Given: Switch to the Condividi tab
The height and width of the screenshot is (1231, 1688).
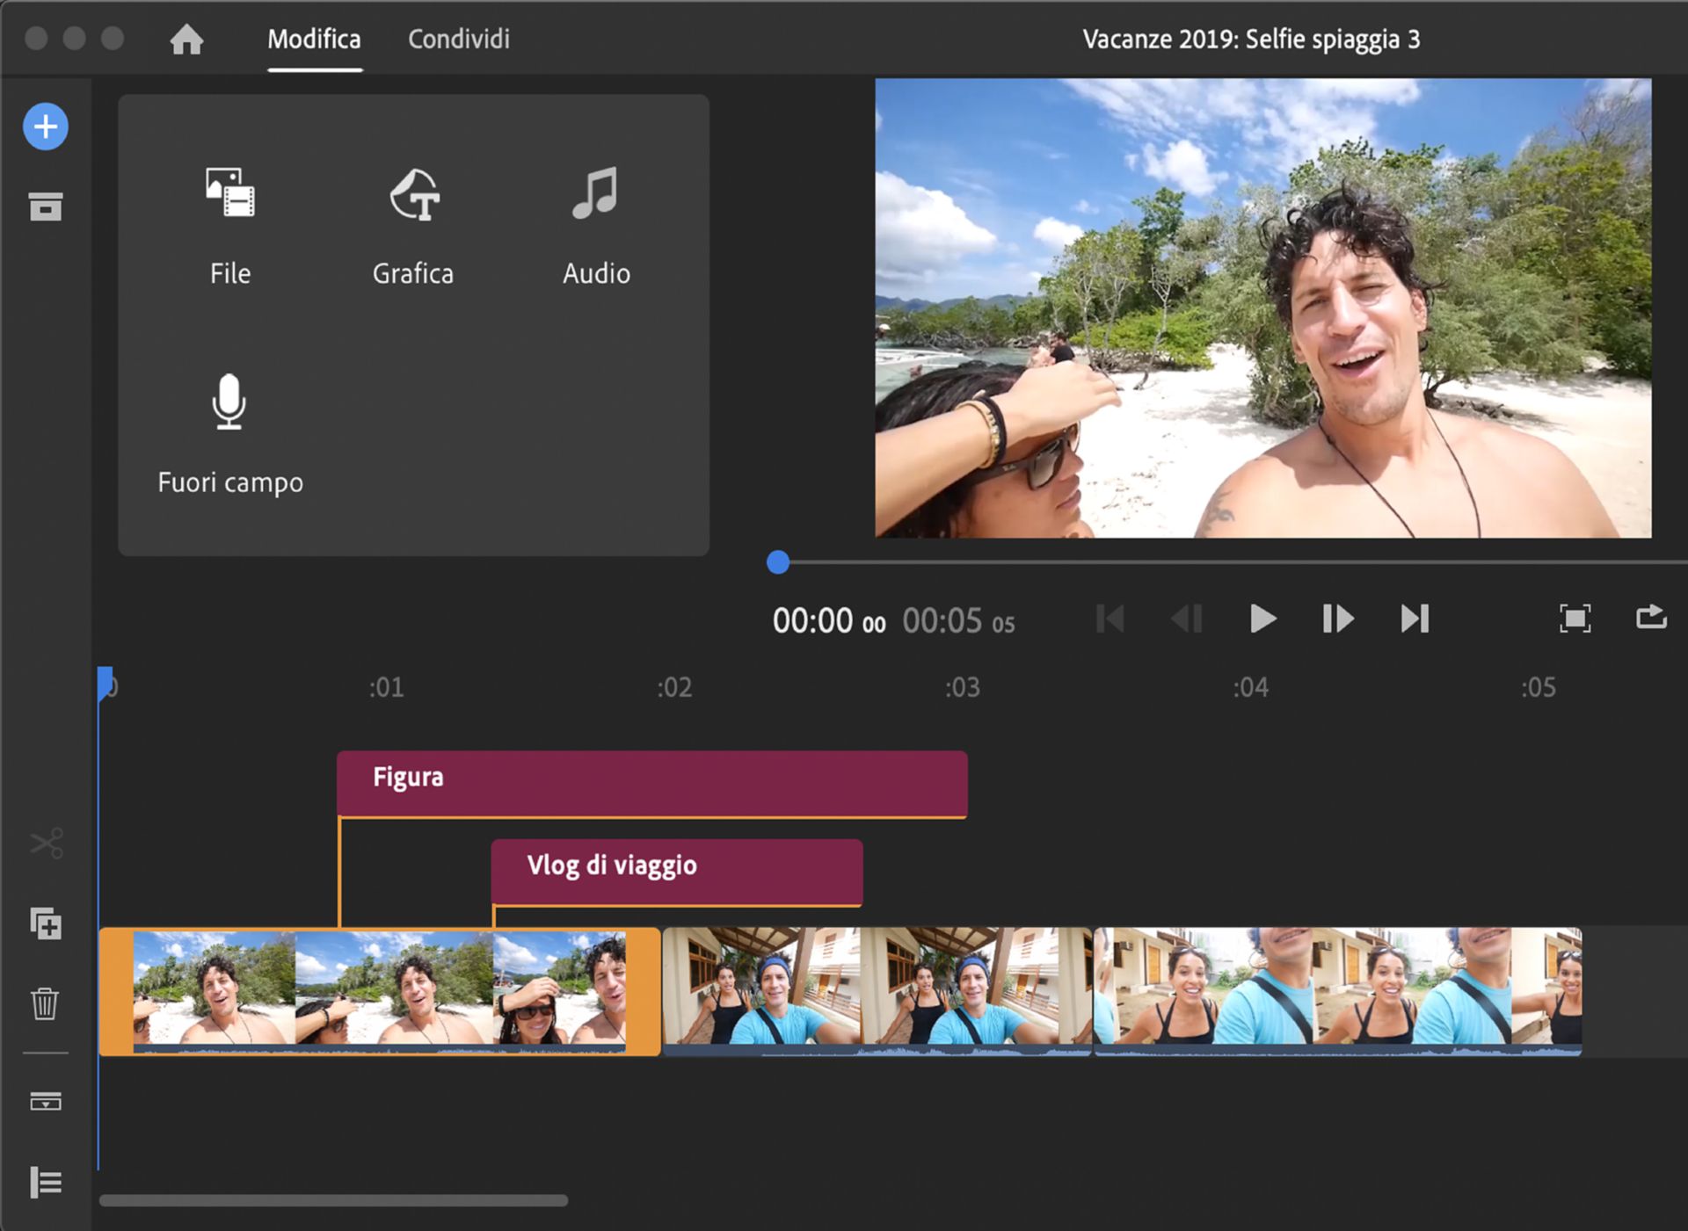Looking at the screenshot, I should pyautogui.click(x=458, y=39).
